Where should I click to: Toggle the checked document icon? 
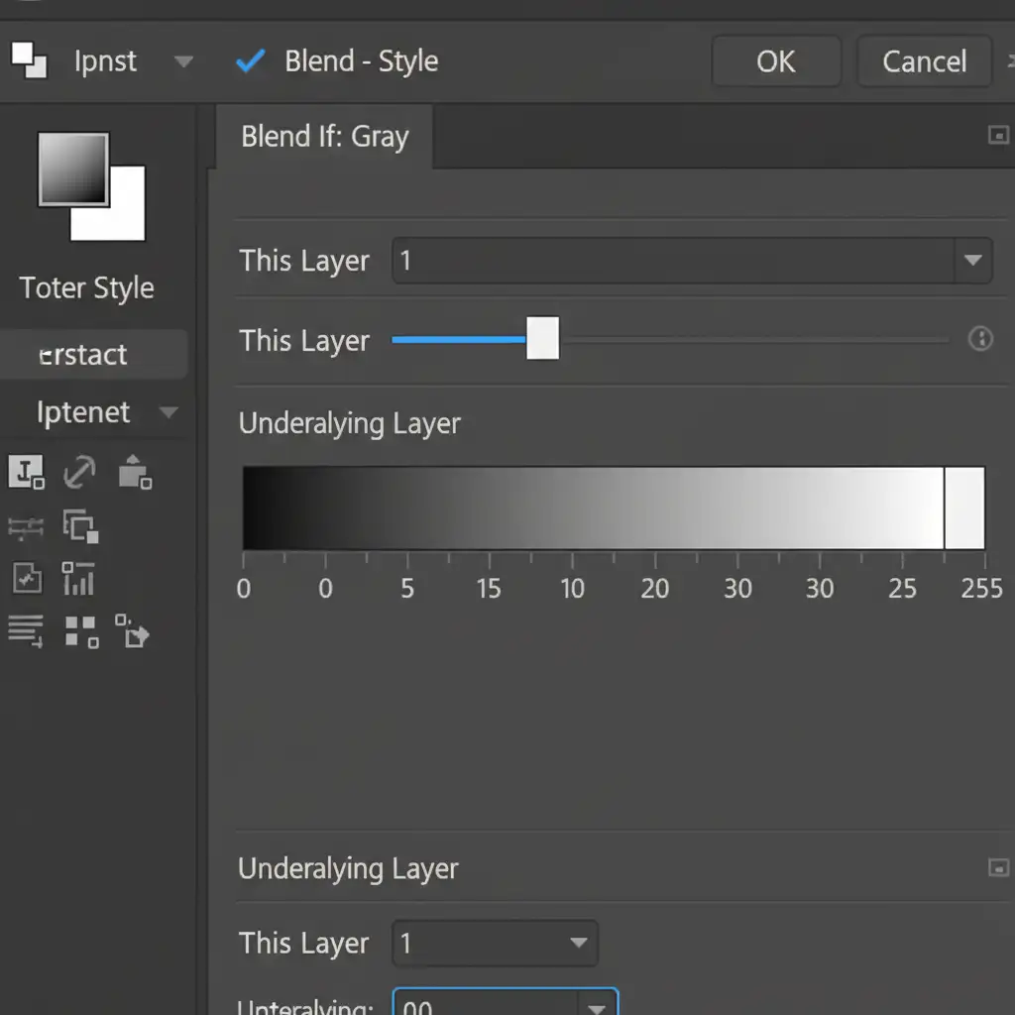(27, 579)
